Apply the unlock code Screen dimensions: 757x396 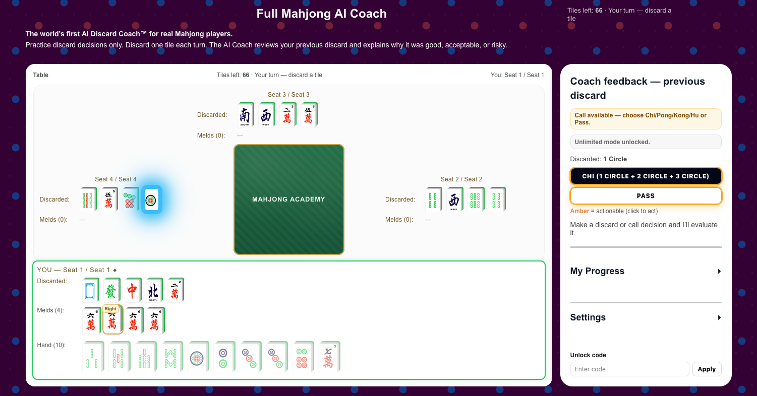(707, 369)
